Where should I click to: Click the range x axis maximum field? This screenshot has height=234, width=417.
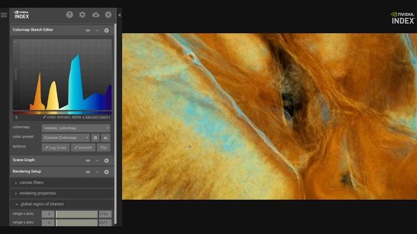[x=105, y=214]
